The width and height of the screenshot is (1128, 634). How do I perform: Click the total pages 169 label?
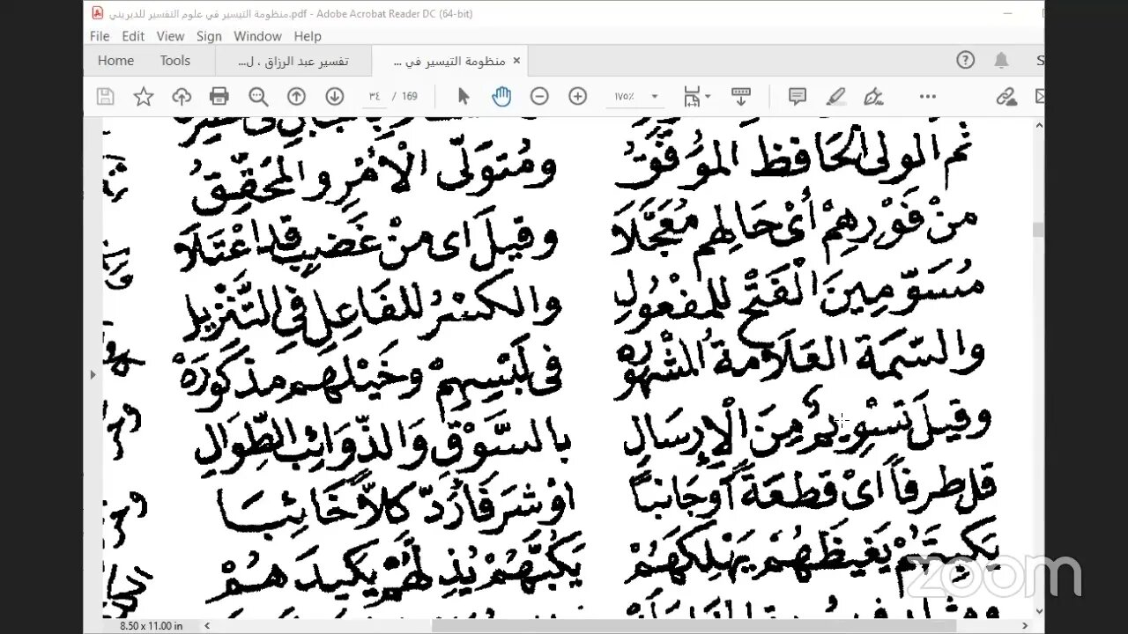coord(410,97)
